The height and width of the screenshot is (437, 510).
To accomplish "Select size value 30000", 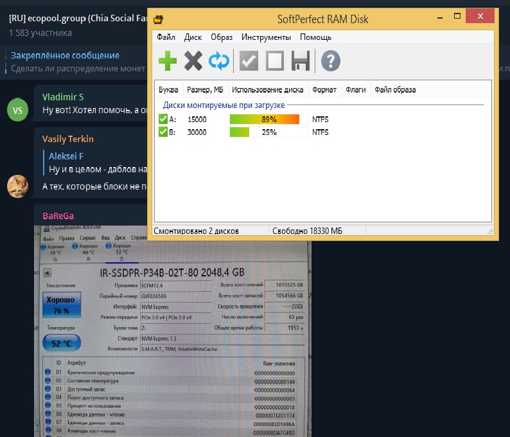I will point(197,132).
